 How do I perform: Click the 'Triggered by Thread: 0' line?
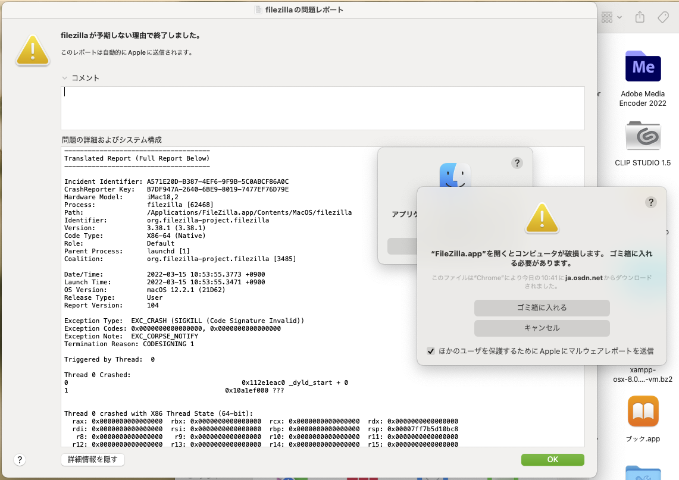(x=109, y=360)
